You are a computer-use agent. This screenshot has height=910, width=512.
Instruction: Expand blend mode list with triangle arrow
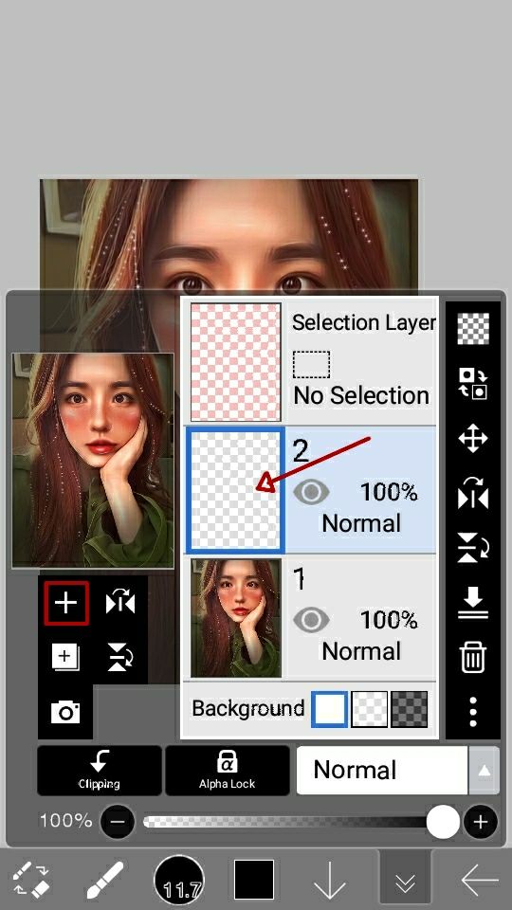pos(484,771)
